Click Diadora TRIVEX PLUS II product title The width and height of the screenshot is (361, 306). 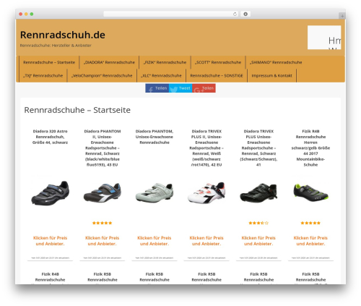click(x=206, y=148)
